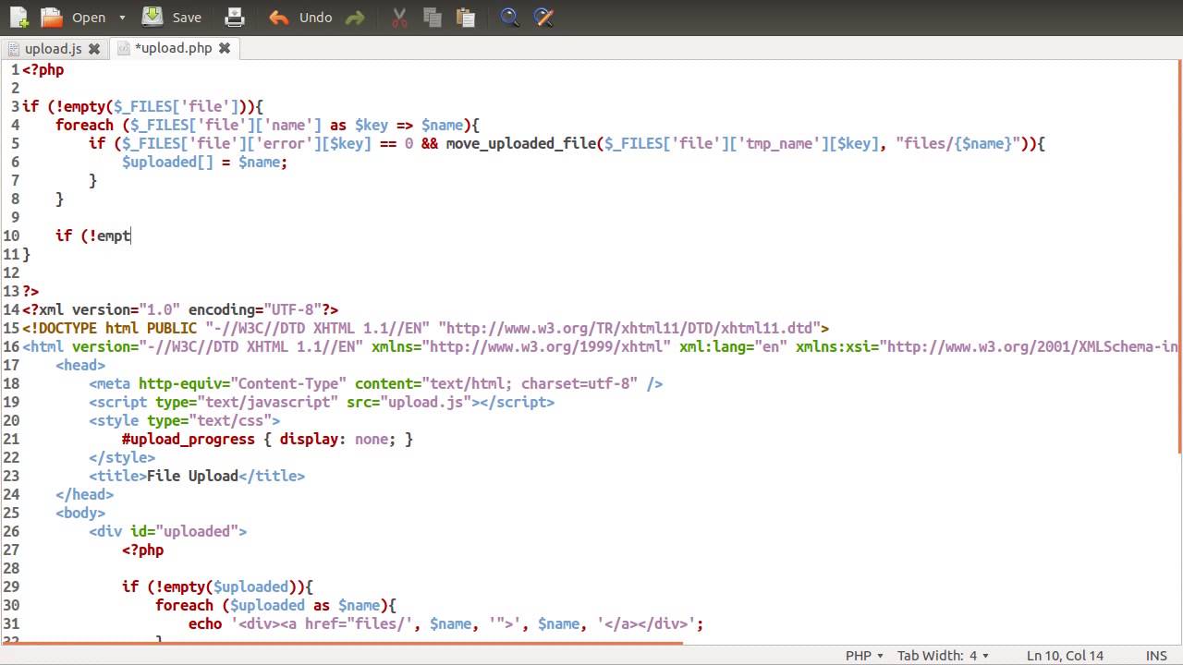Save the current file
This screenshot has width=1183, height=665.
pyautogui.click(x=172, y=17)
